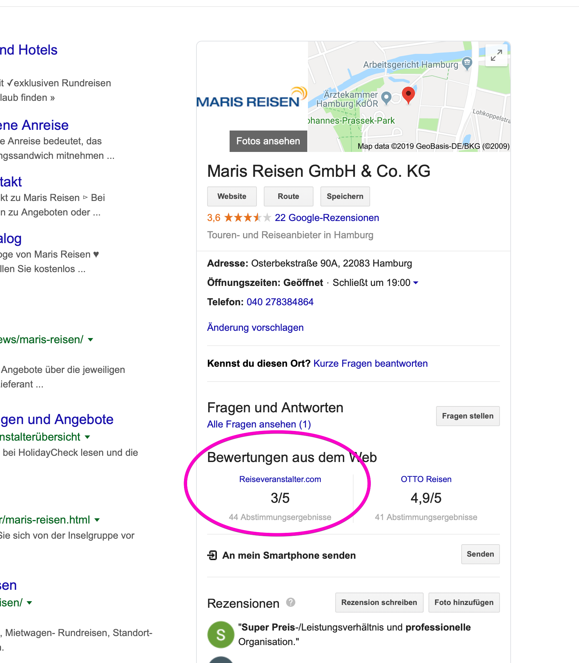Open dropdown next to maris-reisen.html URL

[x=97, y=520]
